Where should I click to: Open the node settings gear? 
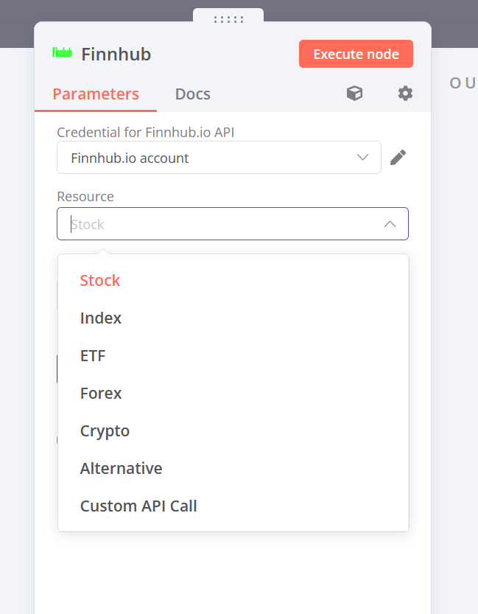click(405, 94)
